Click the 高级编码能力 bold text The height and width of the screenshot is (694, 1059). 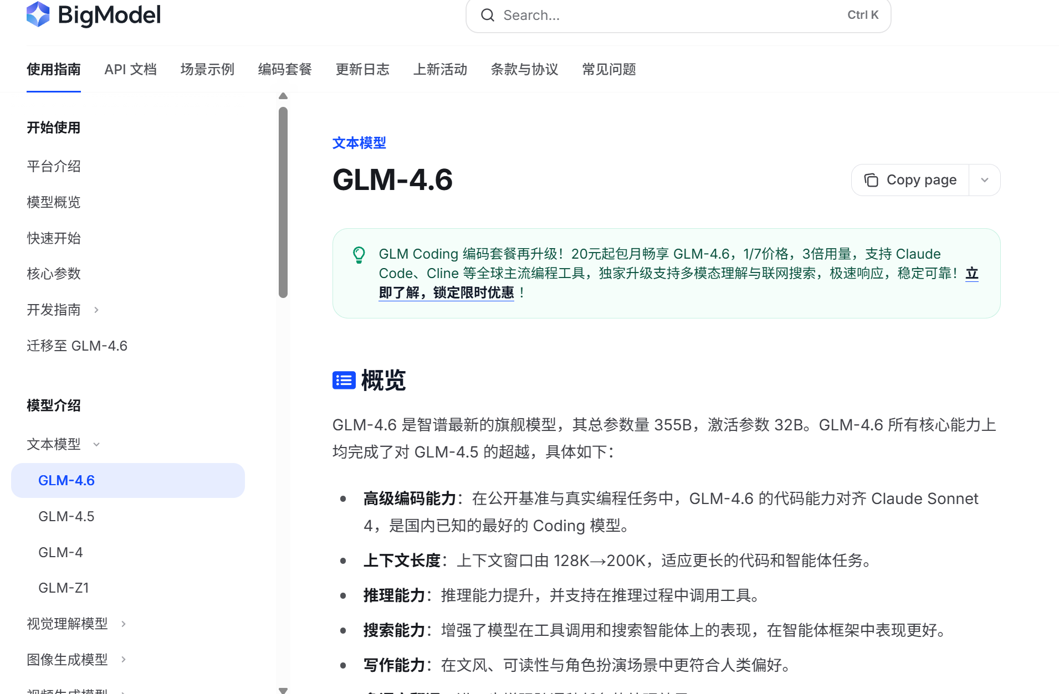pos(410,498)
